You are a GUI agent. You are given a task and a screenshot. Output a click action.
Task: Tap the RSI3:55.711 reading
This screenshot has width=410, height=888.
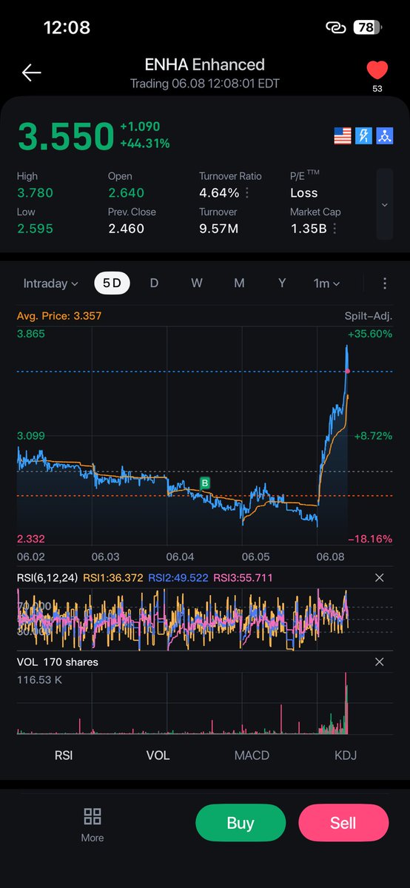click(243, 577)
